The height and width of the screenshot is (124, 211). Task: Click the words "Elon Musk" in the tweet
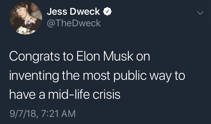(105, 56)
